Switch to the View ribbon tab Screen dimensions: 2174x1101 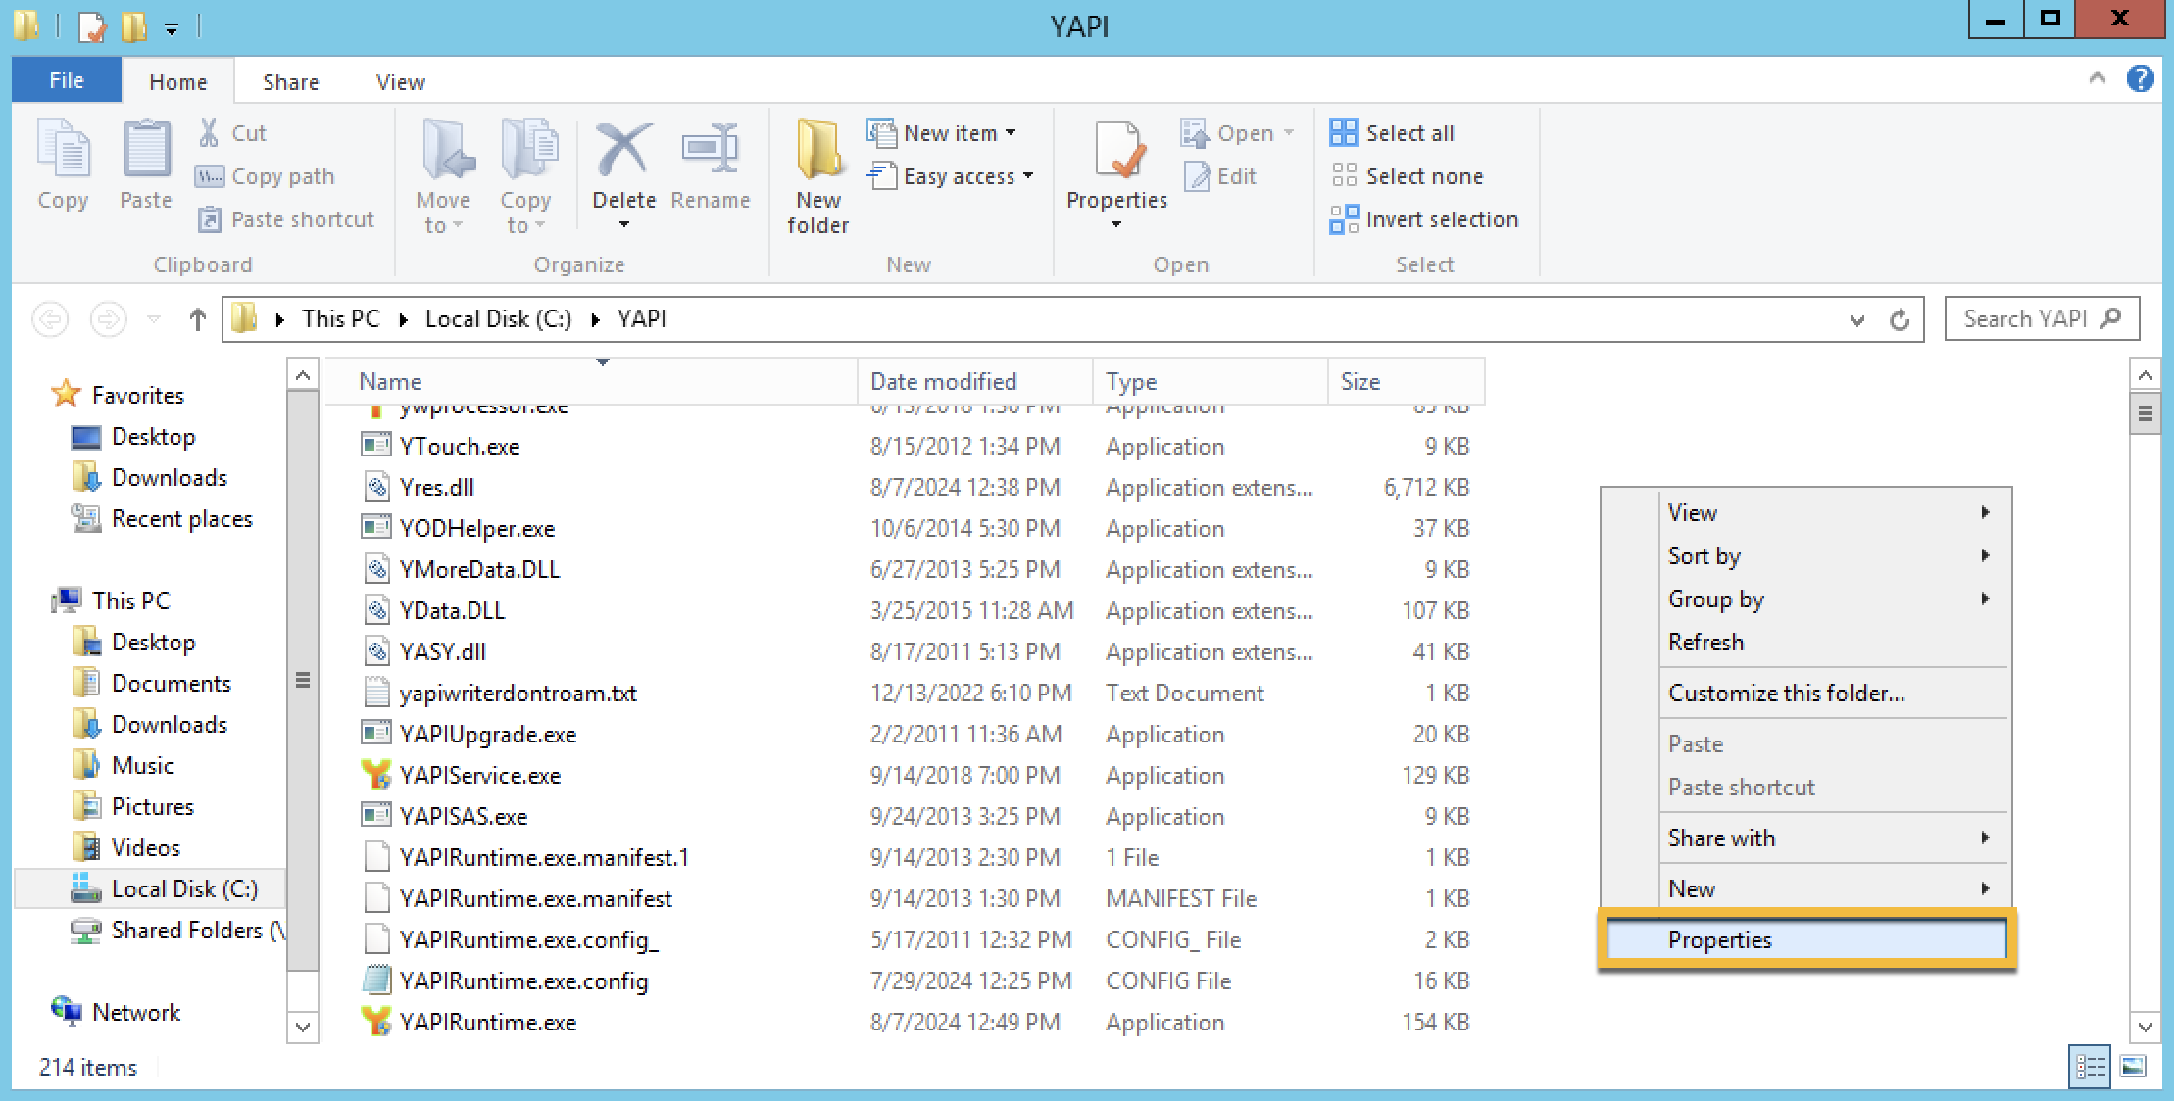click(x=400, y=82)
